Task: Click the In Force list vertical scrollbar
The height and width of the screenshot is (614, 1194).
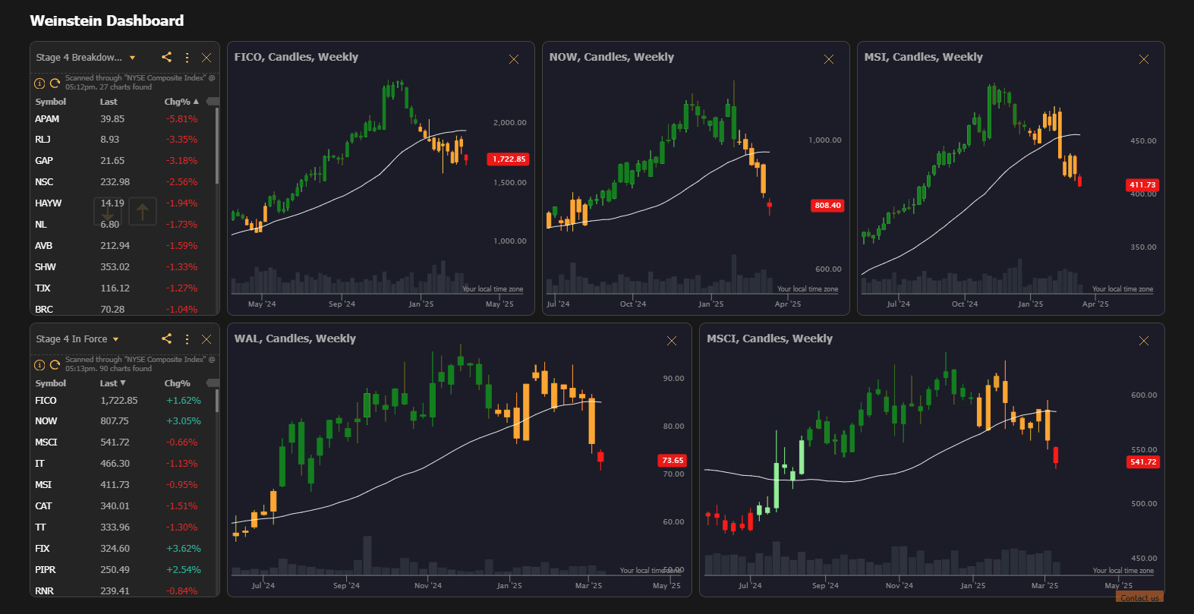Action: [217, 401]
